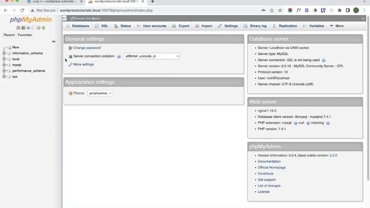Open the Official Homepage link
Viewport: 370px width, 208px height.
(x=272, y=168)
